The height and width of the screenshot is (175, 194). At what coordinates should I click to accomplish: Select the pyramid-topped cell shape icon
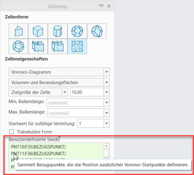tap(18, 31)
